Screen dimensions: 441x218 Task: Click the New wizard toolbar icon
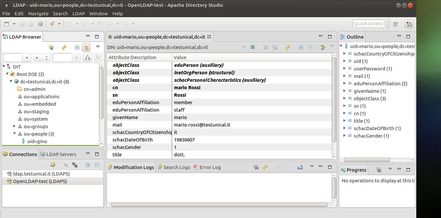[x=7, y=24]
